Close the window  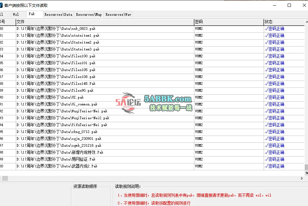304,5
